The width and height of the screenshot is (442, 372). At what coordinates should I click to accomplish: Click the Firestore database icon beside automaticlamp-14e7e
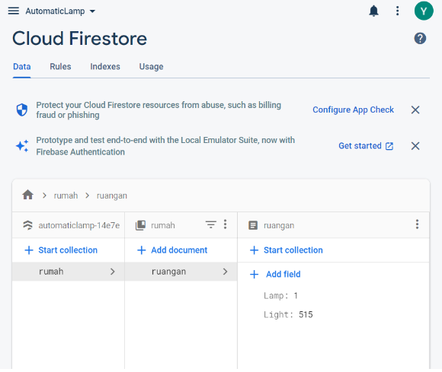pyautogui.click(x=27, y=225)
